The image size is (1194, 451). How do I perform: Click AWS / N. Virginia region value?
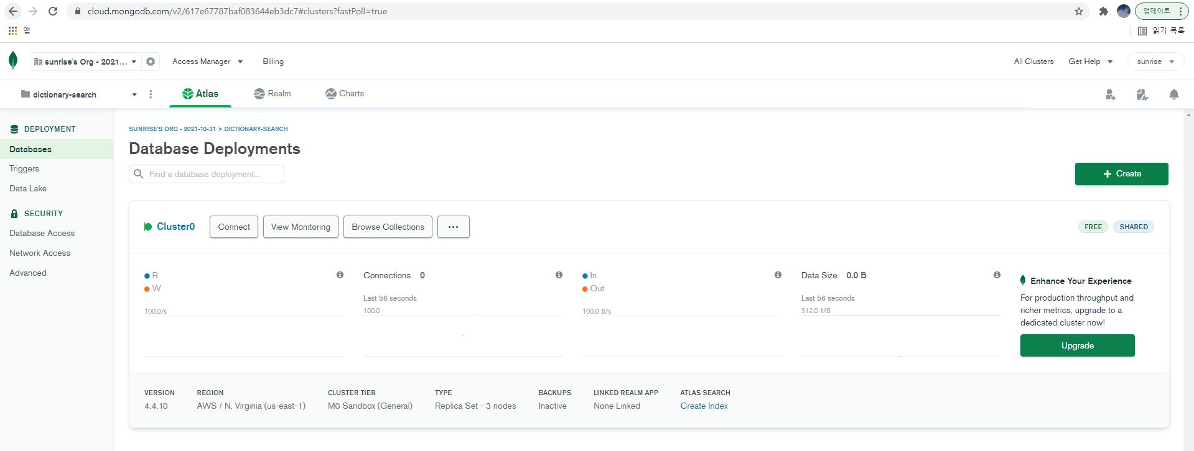pyautogui.click(x=251, y=406)
